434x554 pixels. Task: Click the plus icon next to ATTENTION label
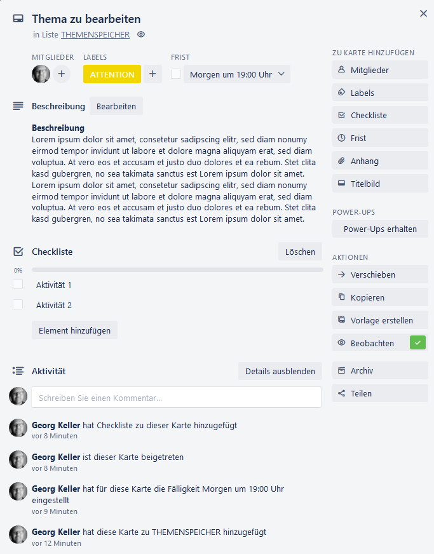(x=153, y=74)
